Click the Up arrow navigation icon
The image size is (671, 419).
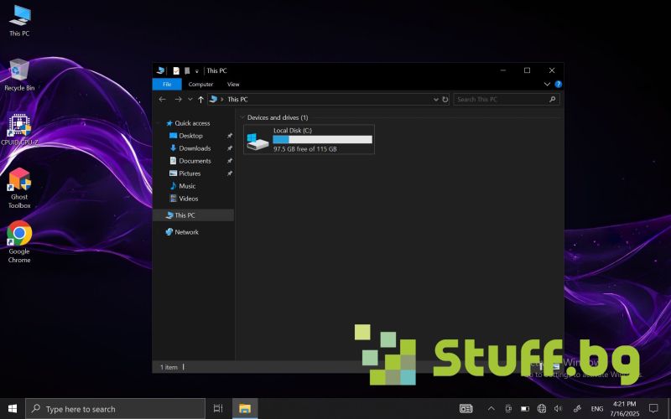(201, 99)
